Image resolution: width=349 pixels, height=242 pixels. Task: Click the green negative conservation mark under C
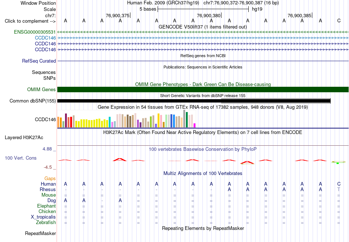coord(338,163)
